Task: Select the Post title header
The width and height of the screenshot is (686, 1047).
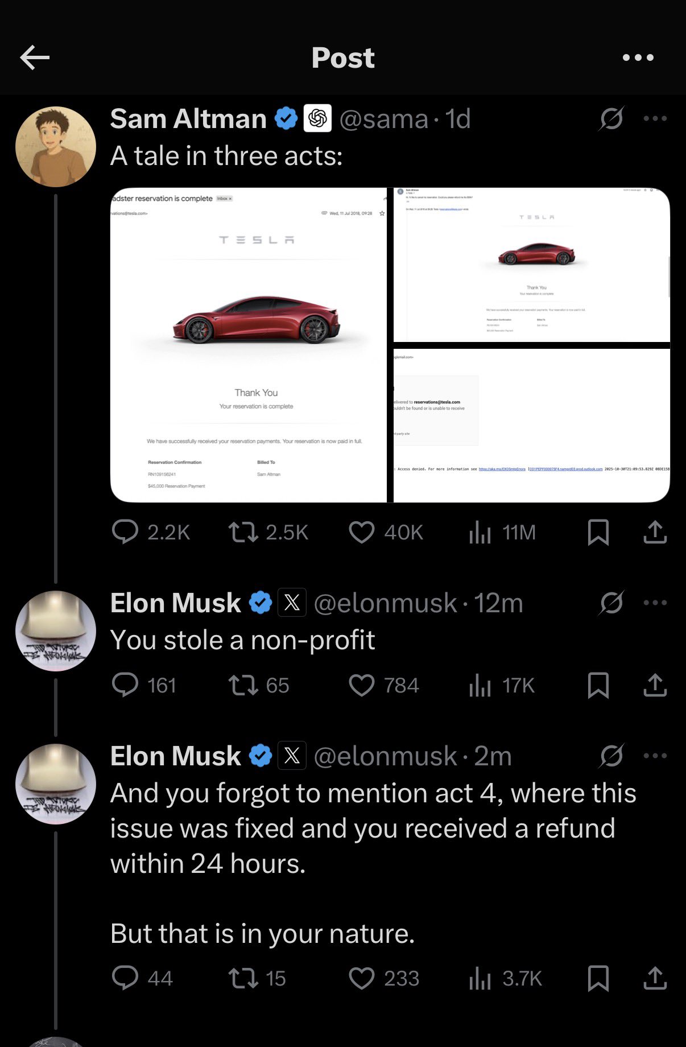Action: 342,57
